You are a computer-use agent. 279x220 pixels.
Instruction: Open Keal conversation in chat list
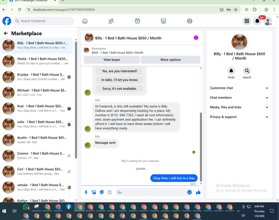point(37,108)
